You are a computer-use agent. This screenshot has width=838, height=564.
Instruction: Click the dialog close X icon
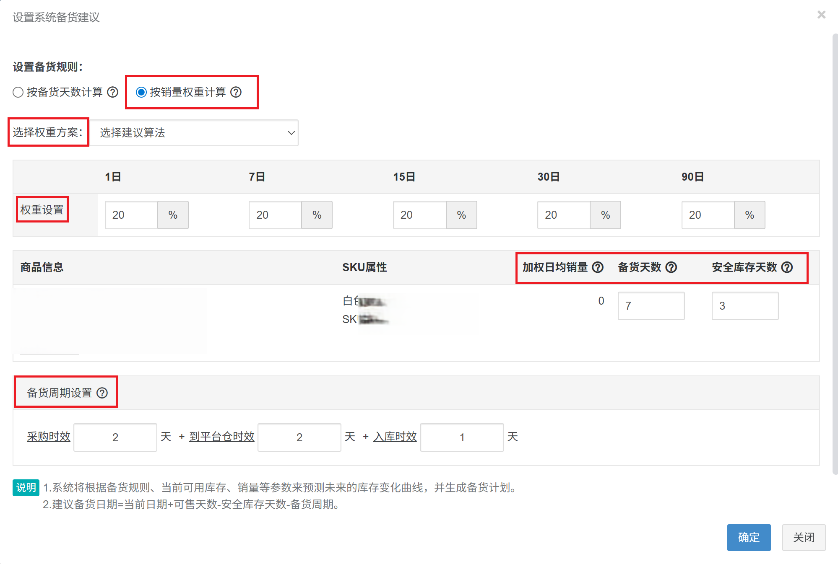coord(821,15)
